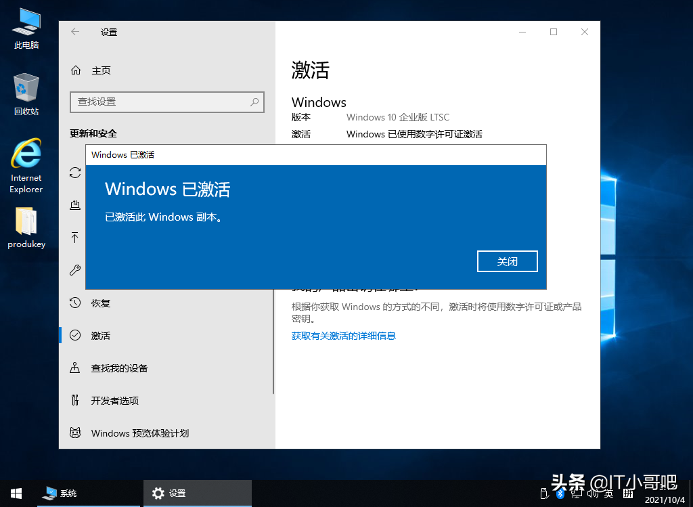
Task: Open Windows 预览体验计划 settings page
Action: click(x=166, y=433)
